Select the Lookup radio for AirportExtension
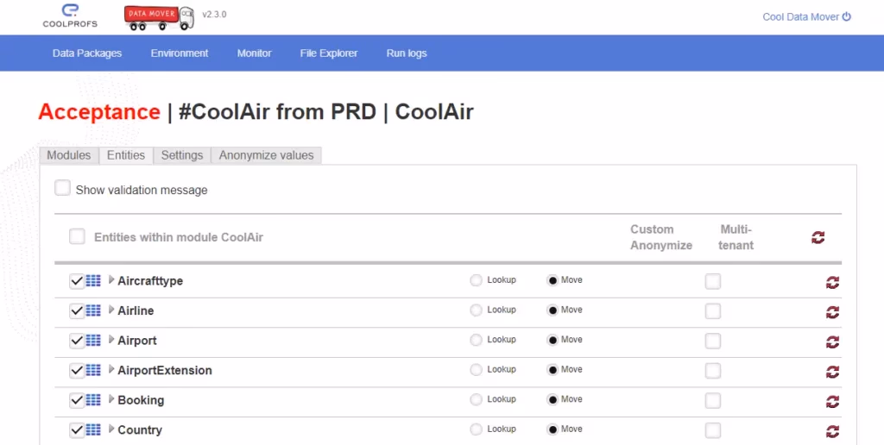This screenshot has width=884, height=445. coord(477,370)
